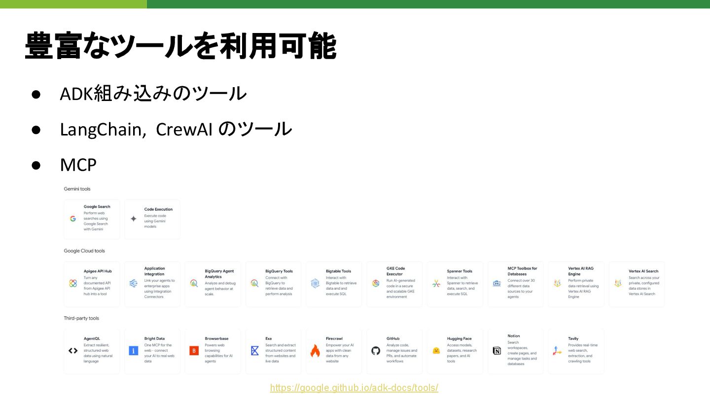Image resolution: width=710 pixels, height=399 pixels.
Task: Click the slide title 豊富なツールを利用可能
Action: (x=180, y=46)
